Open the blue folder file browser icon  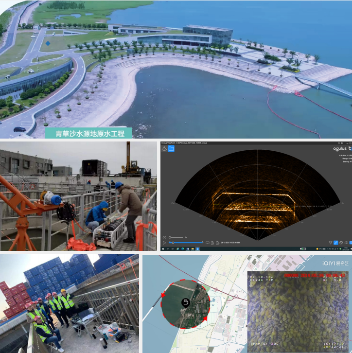pos(171,148)
